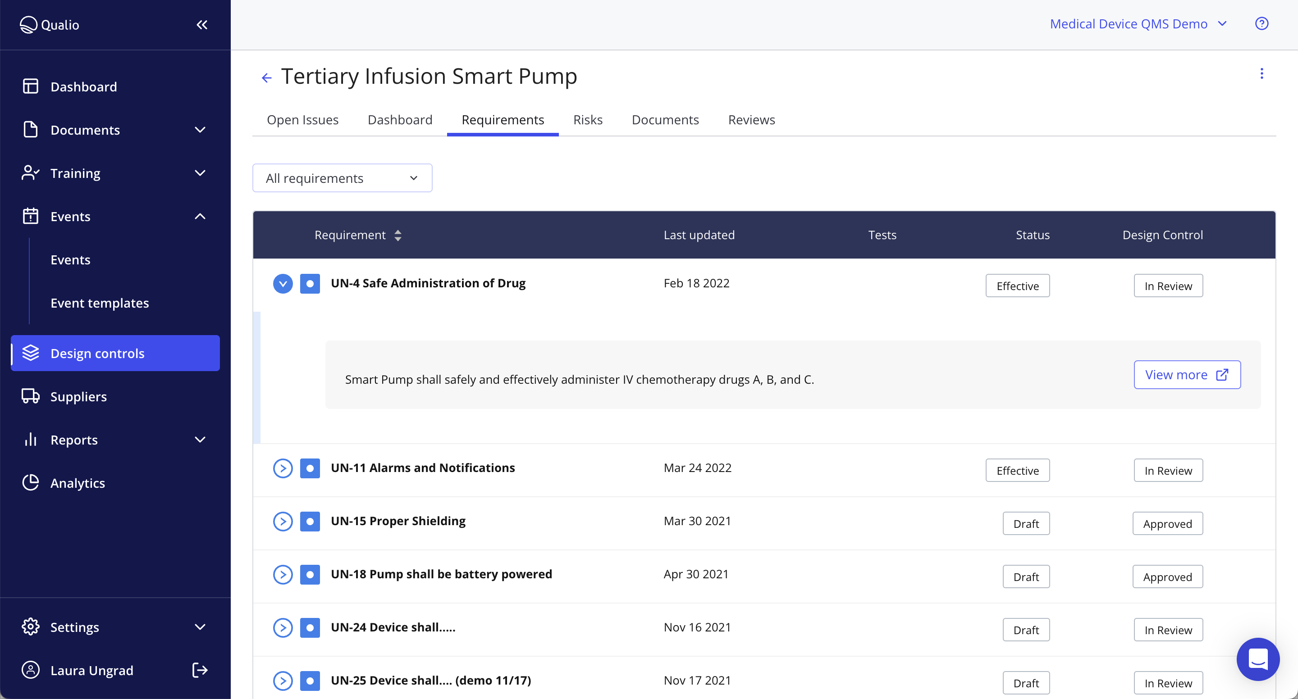Screen dimensions: 1298x699
Task: Click the help question mark icon
Action: [1261, 24]
